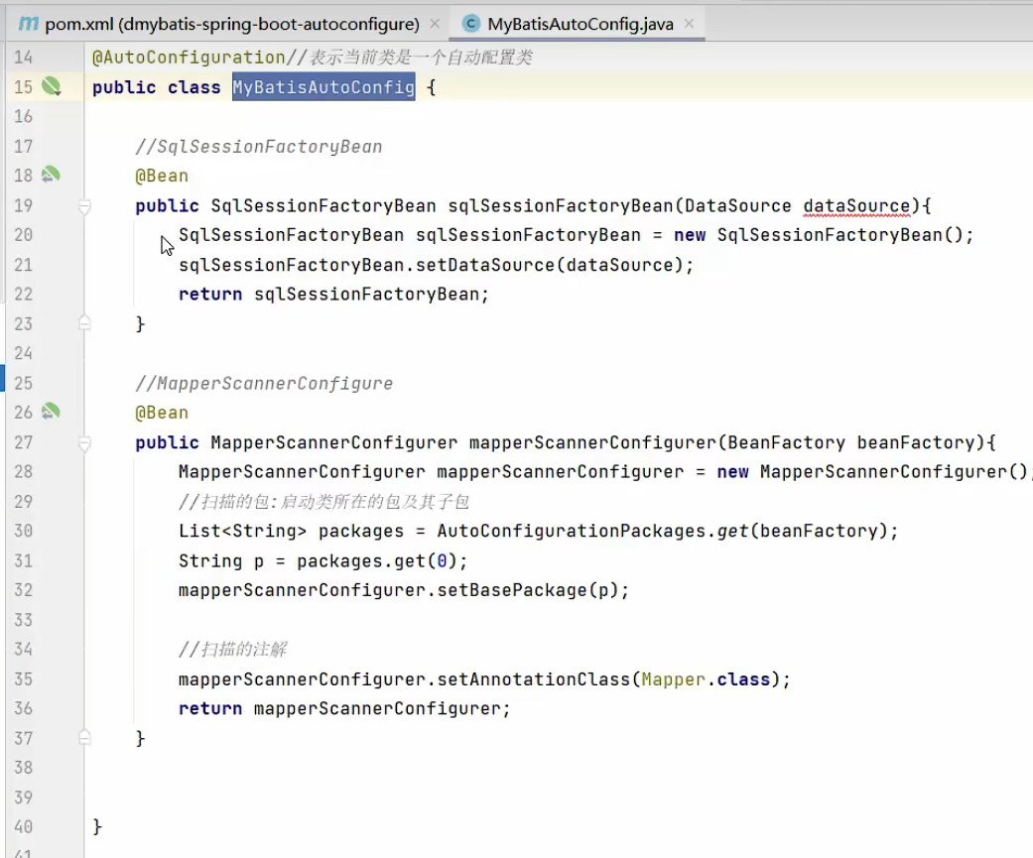The image size is (1033, 858).
Task: Click the class icon on the MyBatisAutoConfig.java tab
Action: click(x=471, y=24)
